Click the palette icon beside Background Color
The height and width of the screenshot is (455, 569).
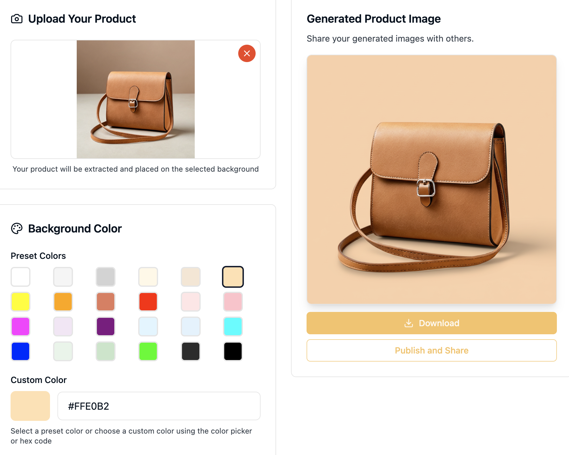click(17, 228)
